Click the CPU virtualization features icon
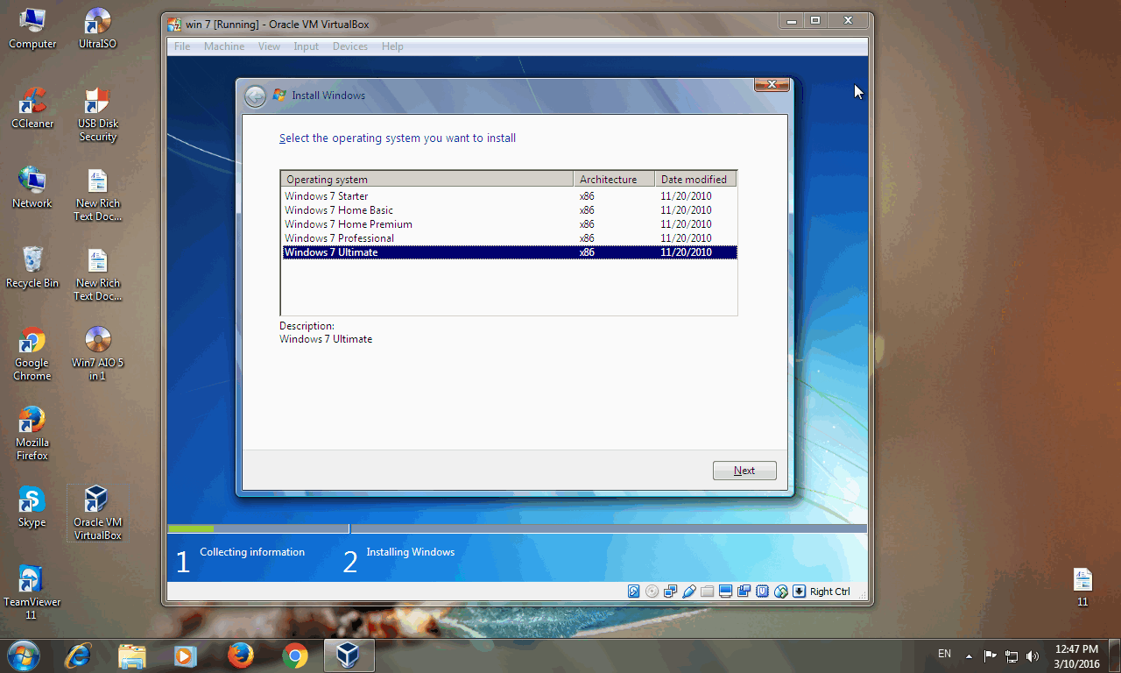 point(762,592)
